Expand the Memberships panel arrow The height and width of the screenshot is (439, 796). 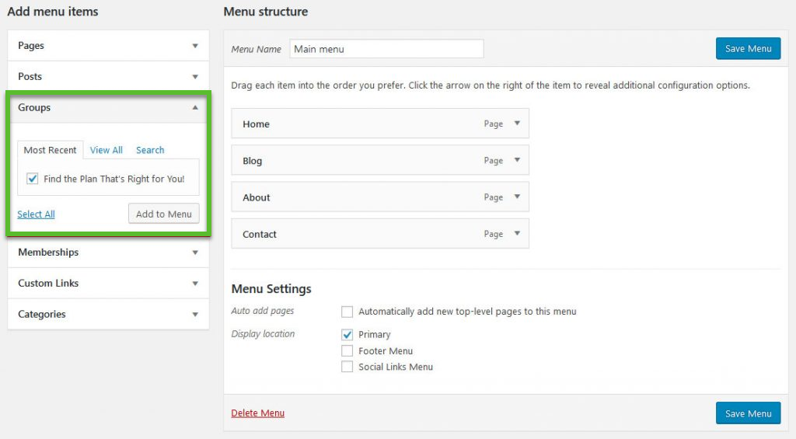195,253
